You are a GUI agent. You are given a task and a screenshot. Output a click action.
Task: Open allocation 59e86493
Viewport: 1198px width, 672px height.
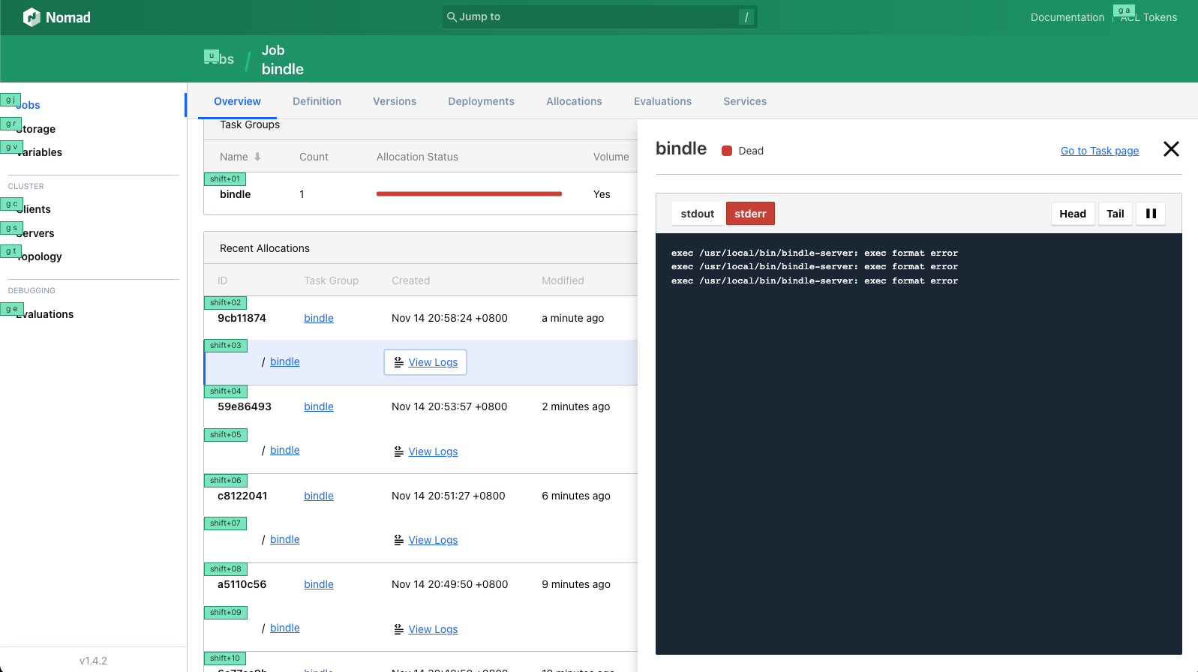(x=245, y=406)
